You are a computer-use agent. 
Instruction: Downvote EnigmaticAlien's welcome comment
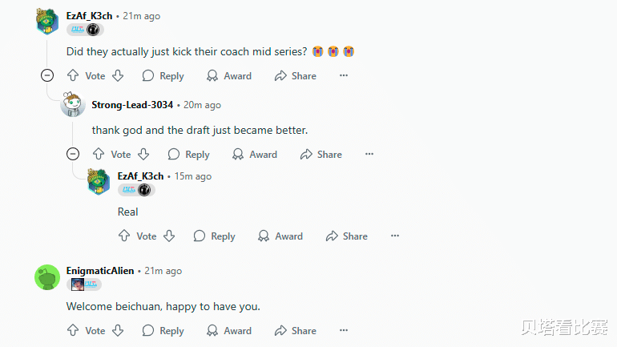point(118,330)
